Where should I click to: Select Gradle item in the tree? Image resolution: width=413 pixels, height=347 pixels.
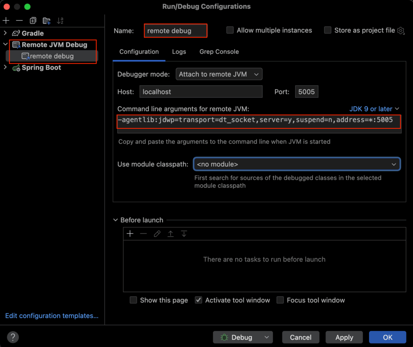(x=33, y=33)
